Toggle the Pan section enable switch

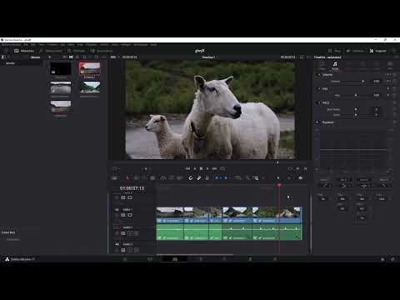tap(318, 88)
